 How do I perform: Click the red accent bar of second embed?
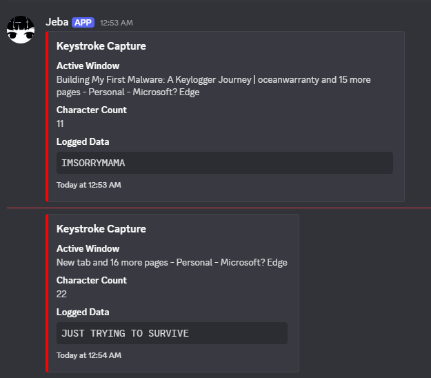[x=47, y=292]
